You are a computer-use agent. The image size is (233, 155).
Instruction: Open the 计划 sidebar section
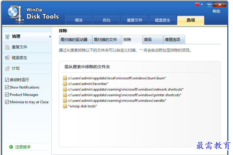coord(27,68)
